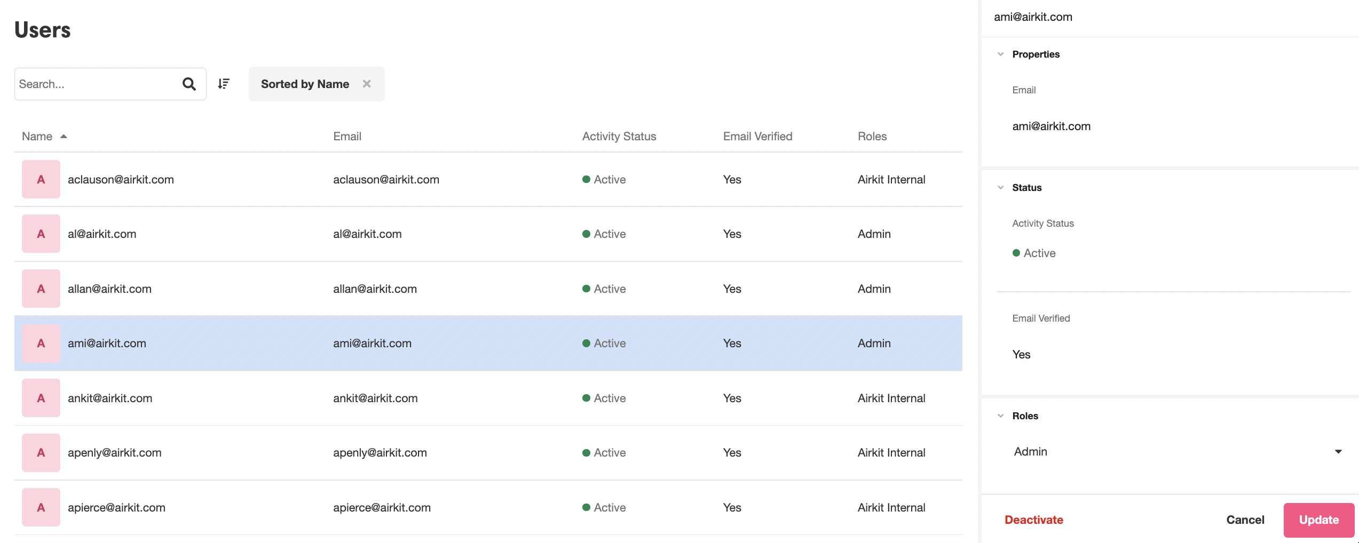Click the al@airkit.com avatar icon
This screenshot has width=1359, height=543.
[41, 234]
